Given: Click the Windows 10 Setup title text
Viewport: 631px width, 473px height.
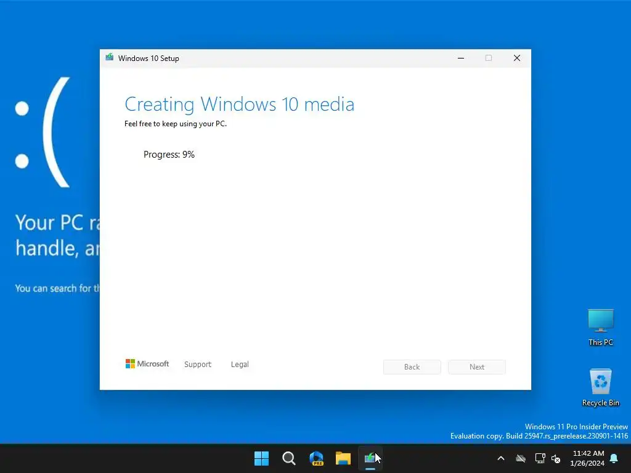Looking at the screenshot, I should [x=149, y=59].
